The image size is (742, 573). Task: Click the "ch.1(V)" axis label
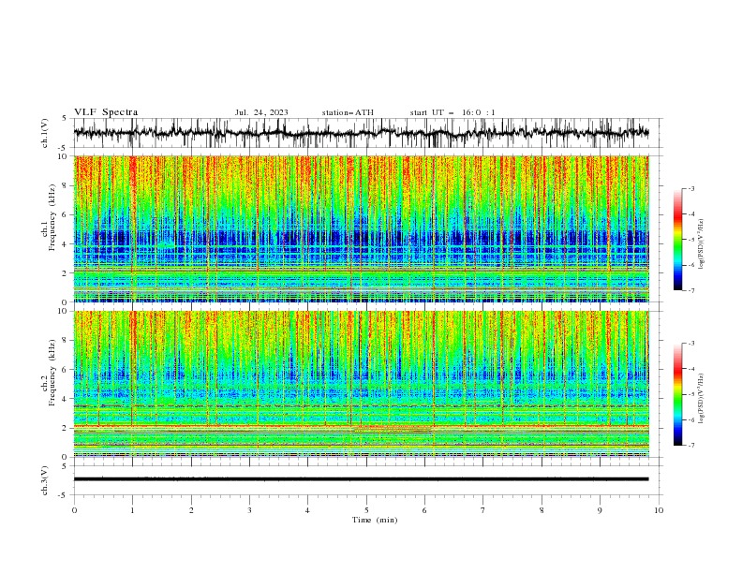point(45,133)
